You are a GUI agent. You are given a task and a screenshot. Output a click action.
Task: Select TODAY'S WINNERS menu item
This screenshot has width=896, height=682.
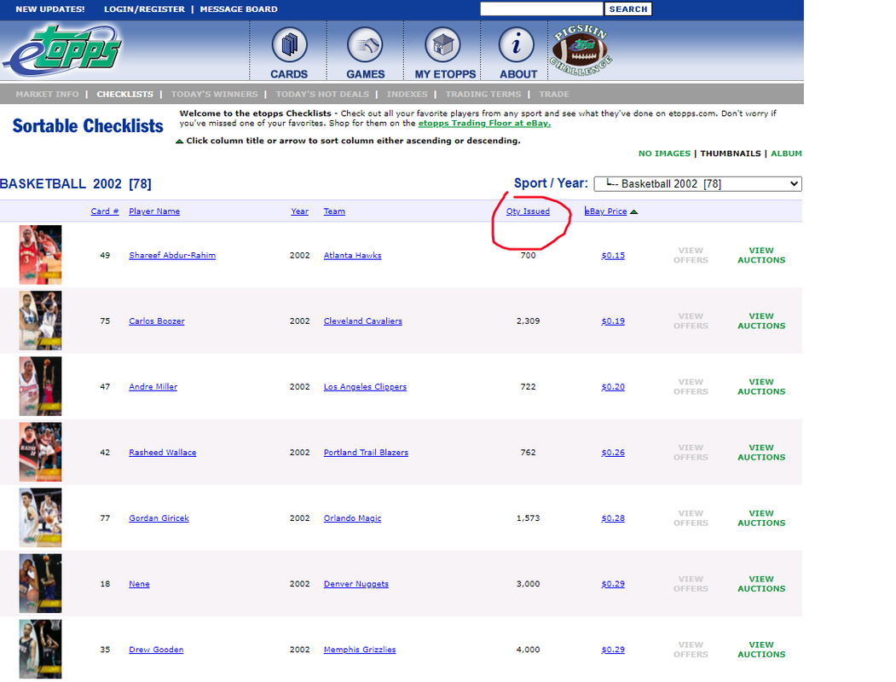[x=214, y=95]
